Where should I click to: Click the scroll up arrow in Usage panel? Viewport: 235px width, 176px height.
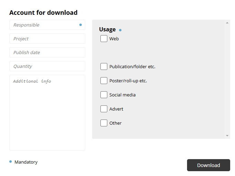click(227, 23)
